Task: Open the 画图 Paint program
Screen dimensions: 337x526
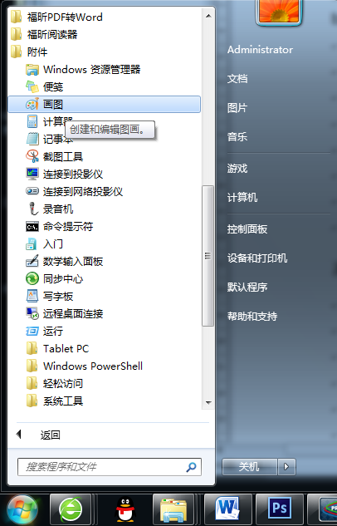Action: point(105,105)
